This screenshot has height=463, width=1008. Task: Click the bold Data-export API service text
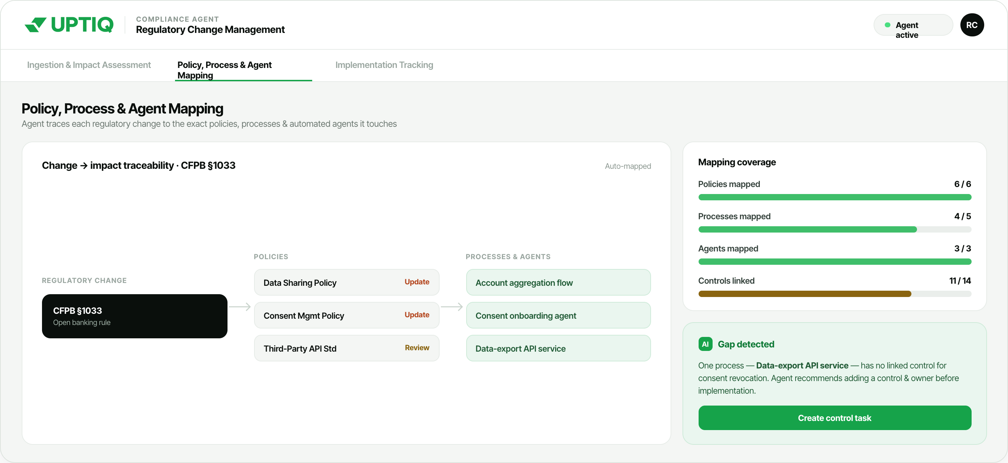point(802,366)
